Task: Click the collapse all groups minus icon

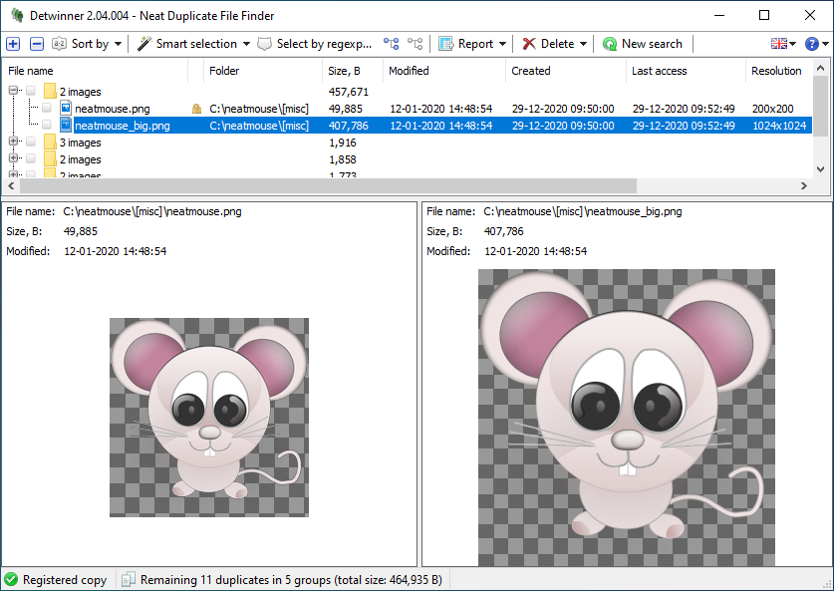Action: click(x=37, y=44)
